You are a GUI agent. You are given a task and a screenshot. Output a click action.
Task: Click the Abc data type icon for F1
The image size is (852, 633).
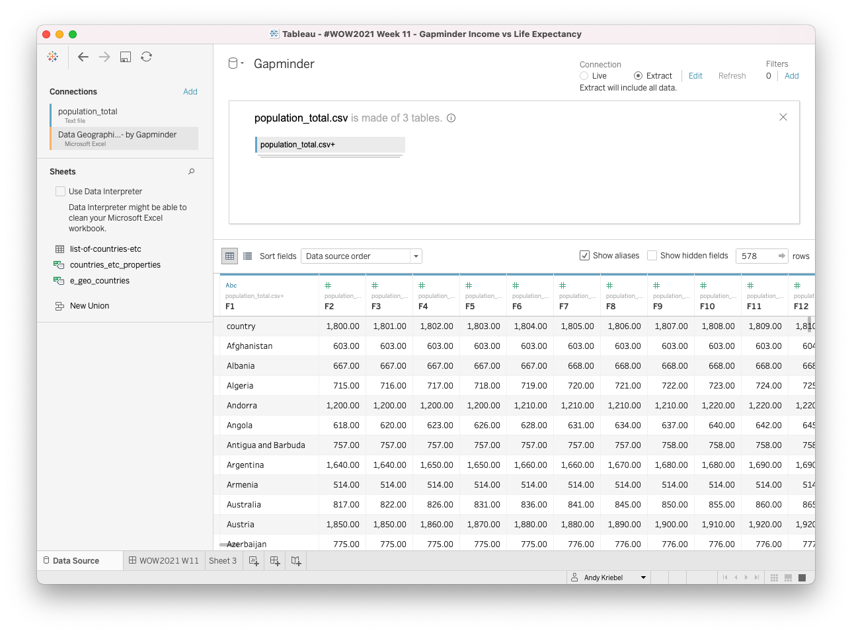point(231,285)
